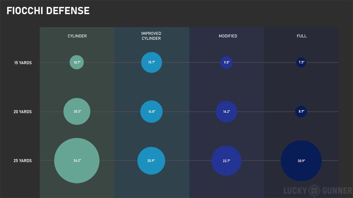Select the 7.5" full choke circle
The width and height of the screenshot is (353, 198).
301,62
